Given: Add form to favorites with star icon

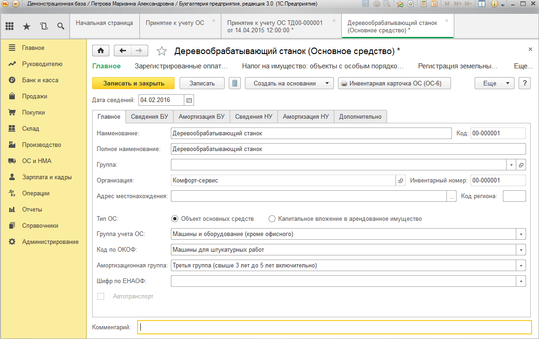Looking at the screenshot, I should pos(162,51).
